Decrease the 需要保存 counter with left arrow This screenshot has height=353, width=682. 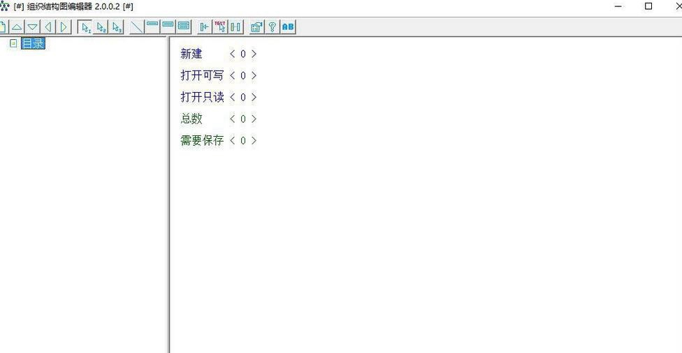click(x=232, y=141)
